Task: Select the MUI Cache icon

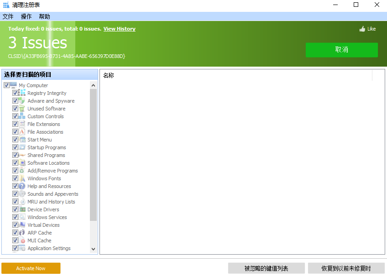Action: tap(22, 240)
